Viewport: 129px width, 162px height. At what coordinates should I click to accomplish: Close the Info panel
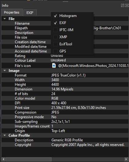click(127, 5)
